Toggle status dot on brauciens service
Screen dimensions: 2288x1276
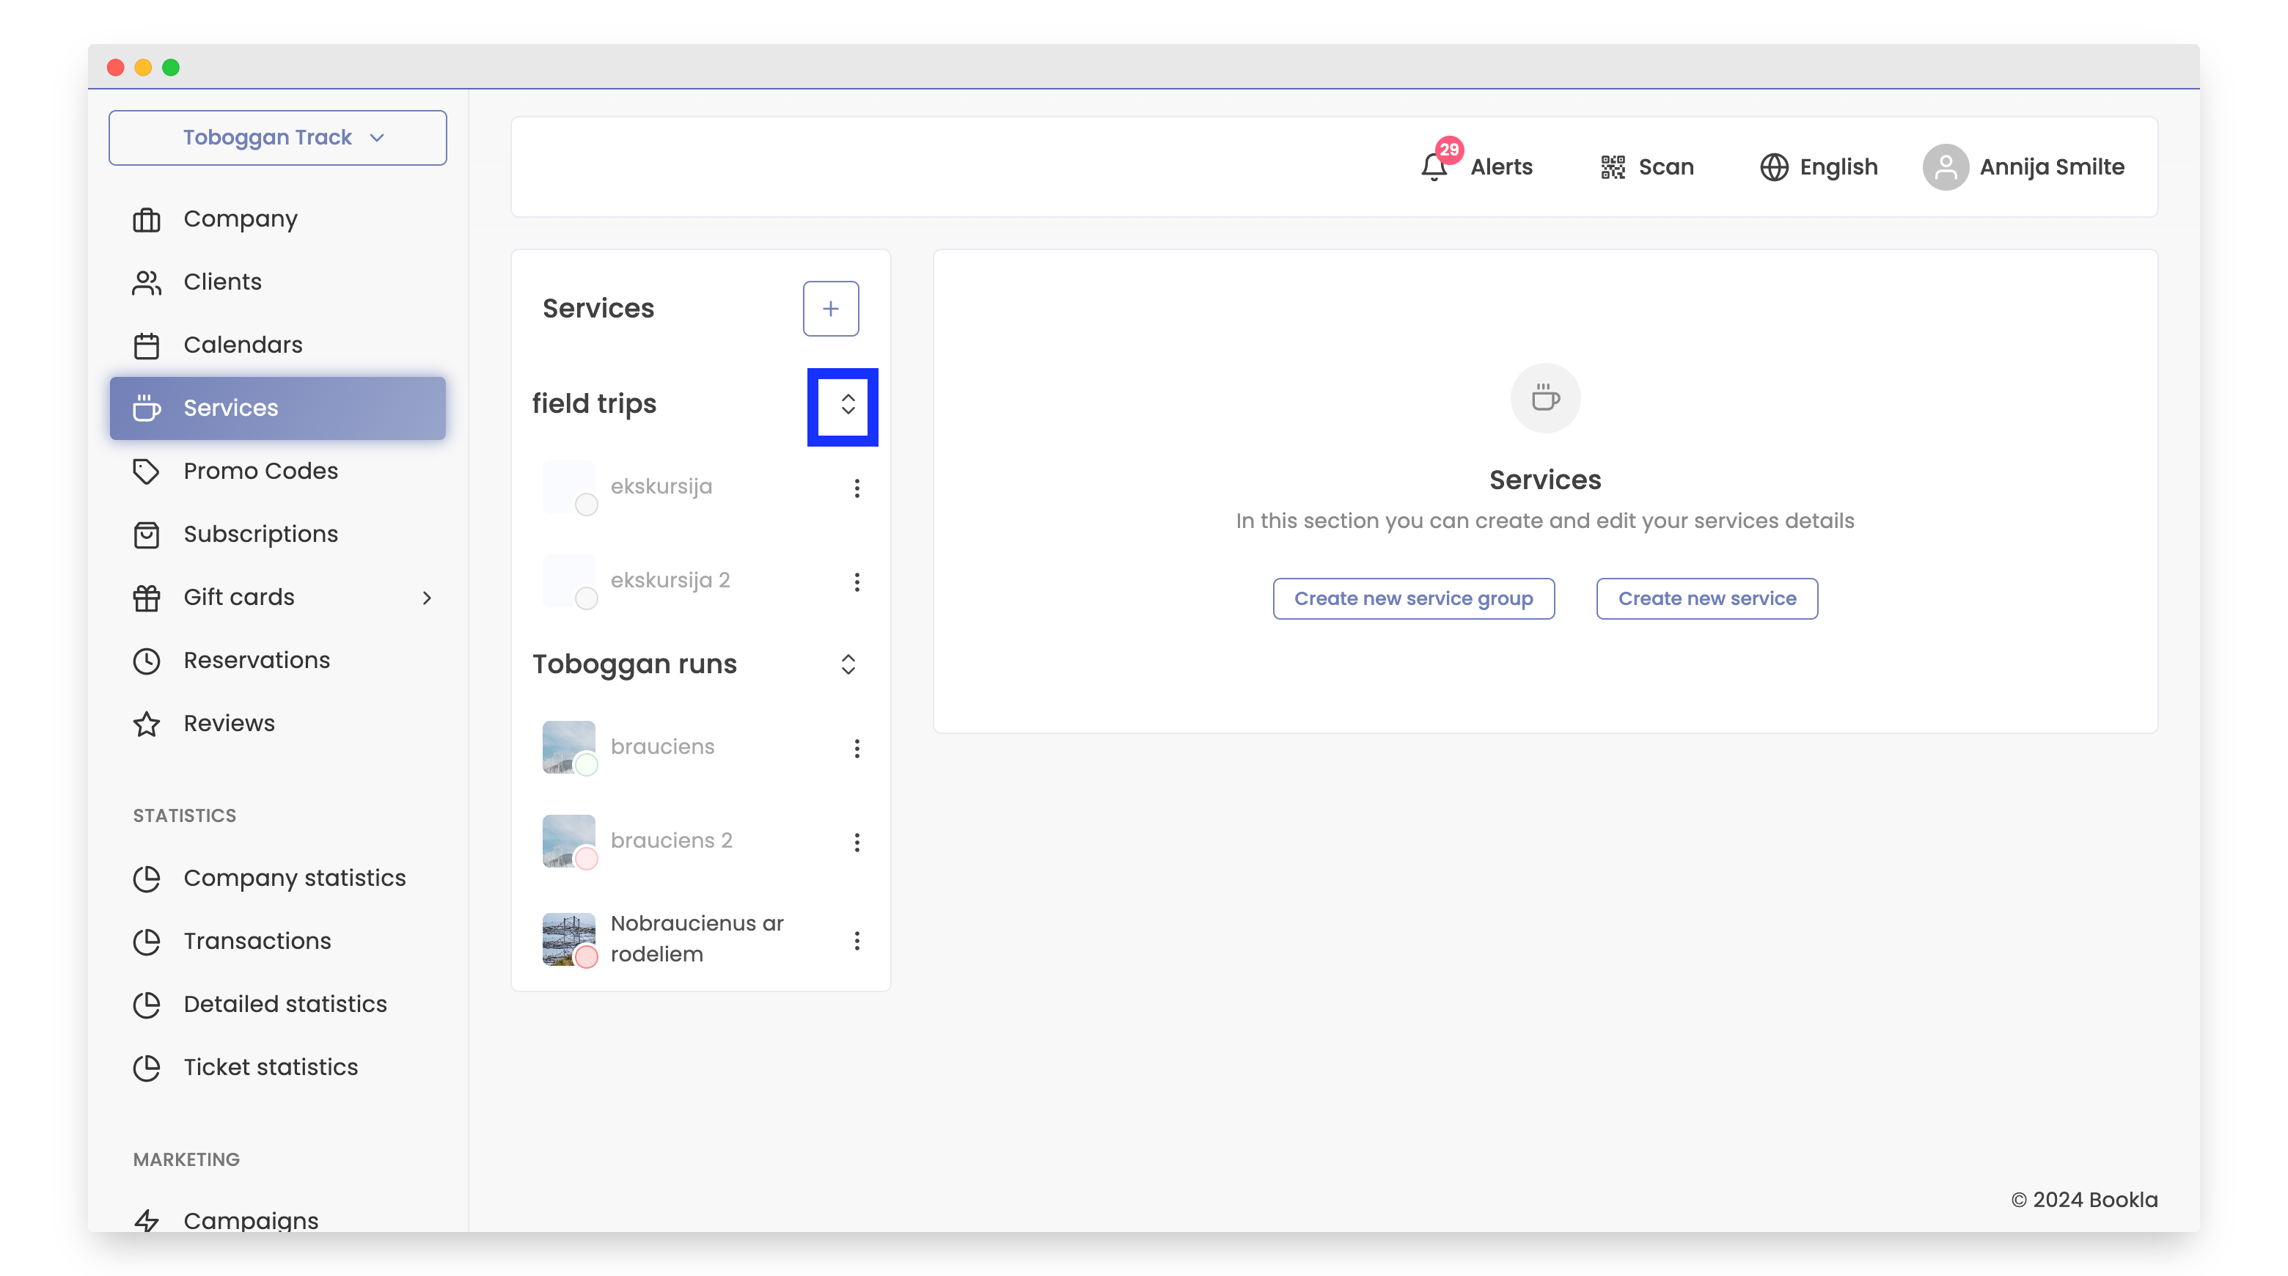coord(586,763)
